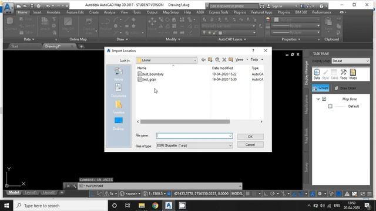
Task: Open Desktop shortcut in dialog sidebar
Action: pos(119,124)
